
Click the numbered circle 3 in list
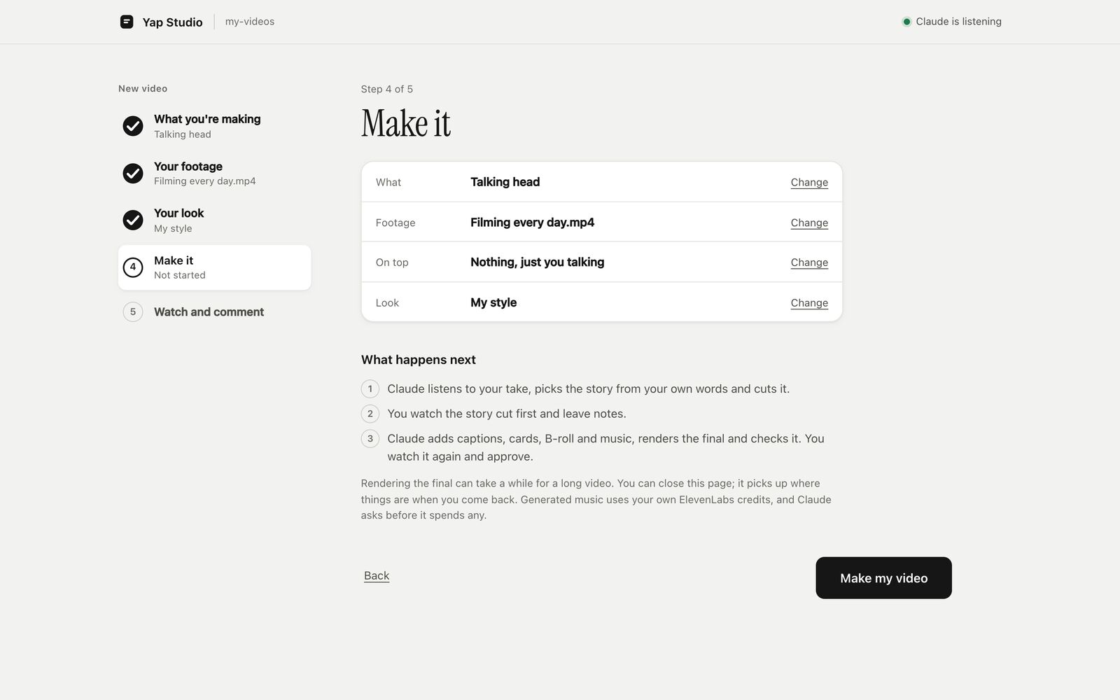pos(370,439)
